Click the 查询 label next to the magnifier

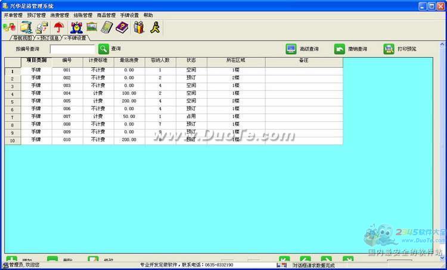tap(116, 49)
